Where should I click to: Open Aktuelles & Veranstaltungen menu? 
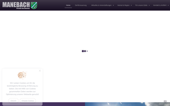[101, 5]
